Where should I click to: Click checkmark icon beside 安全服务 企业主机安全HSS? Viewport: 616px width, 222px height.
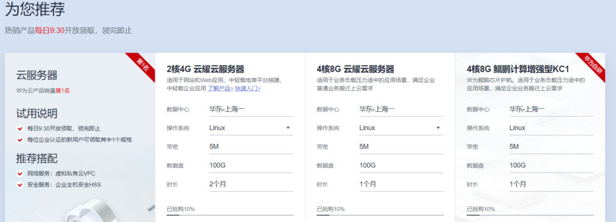pos(20,185)
